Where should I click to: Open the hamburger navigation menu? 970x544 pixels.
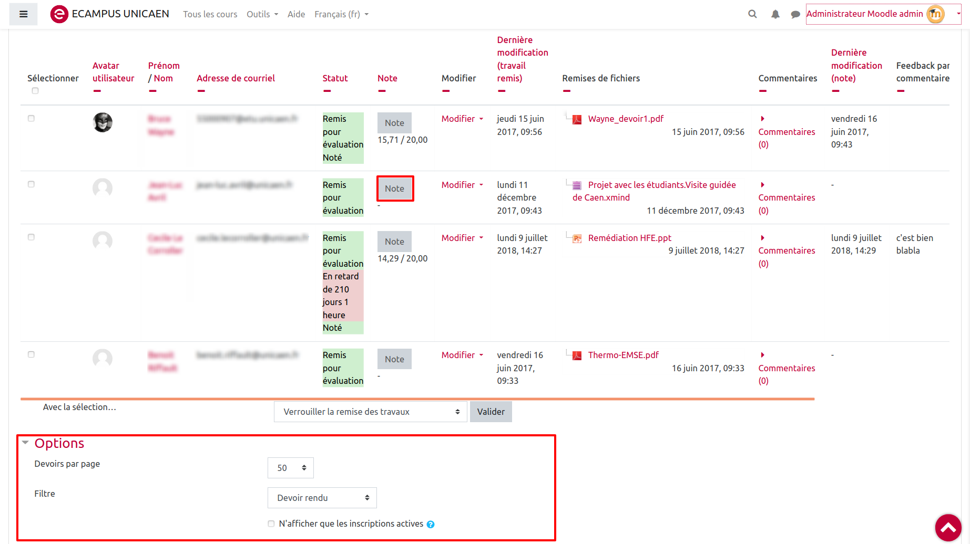coord(23,14)
